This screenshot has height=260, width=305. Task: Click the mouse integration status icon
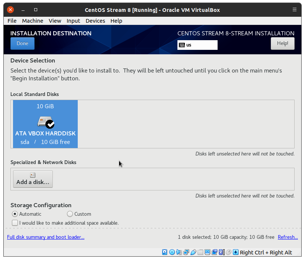click(x=228, y=252)
